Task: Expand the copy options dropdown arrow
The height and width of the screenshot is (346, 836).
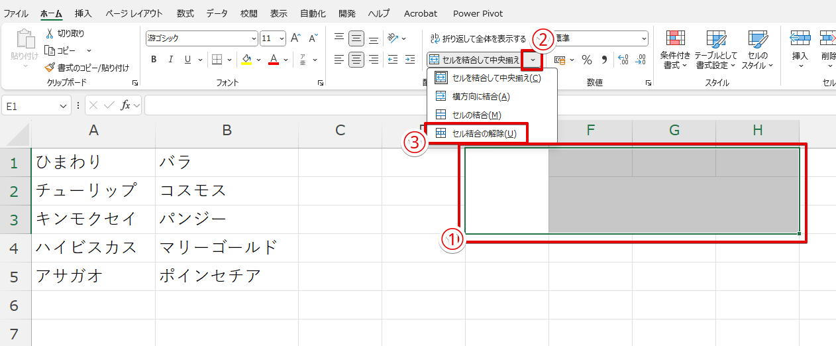Action: point(89,50)
